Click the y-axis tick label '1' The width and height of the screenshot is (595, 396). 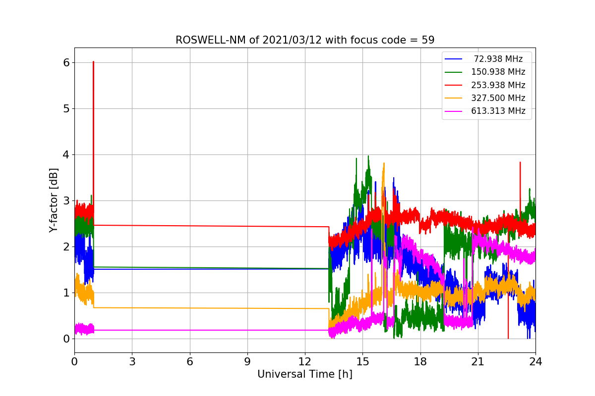coord(66,293)
